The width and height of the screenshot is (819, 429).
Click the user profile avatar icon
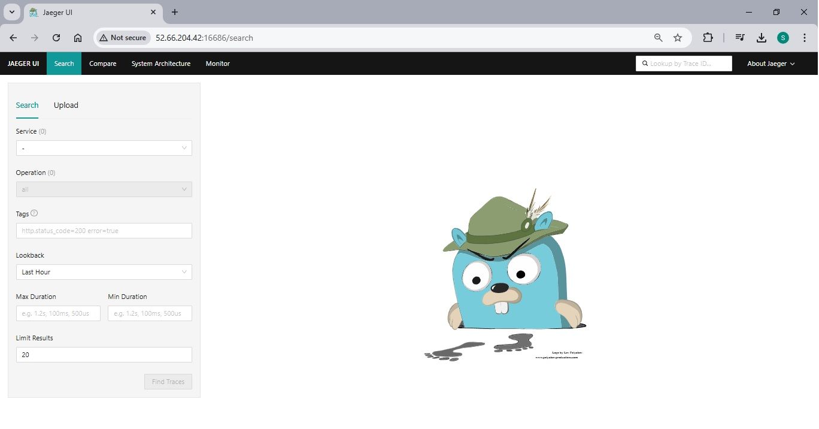coord(783,38)
